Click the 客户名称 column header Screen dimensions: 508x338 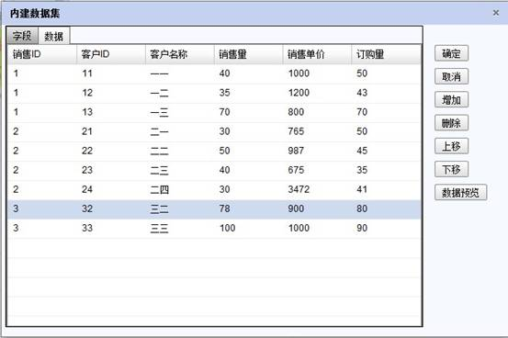click(180, 54)
